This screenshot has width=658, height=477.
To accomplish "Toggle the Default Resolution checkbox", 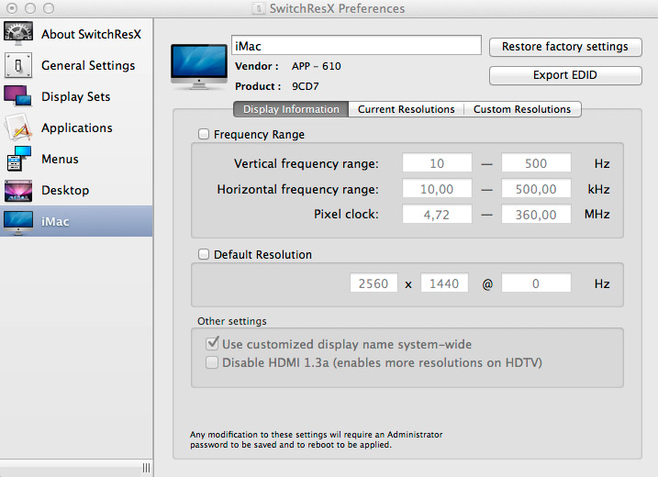I will (204, 255).
